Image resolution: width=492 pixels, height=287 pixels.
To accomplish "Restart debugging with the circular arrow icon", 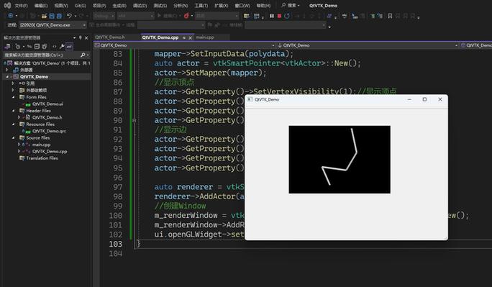I will tap(287, 16).
